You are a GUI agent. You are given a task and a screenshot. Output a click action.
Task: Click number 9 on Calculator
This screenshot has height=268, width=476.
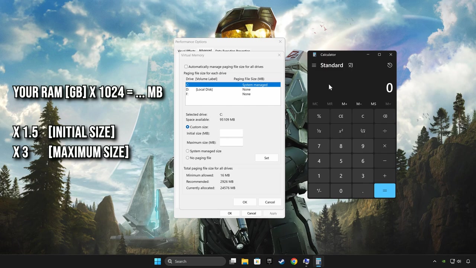[363, 146]
